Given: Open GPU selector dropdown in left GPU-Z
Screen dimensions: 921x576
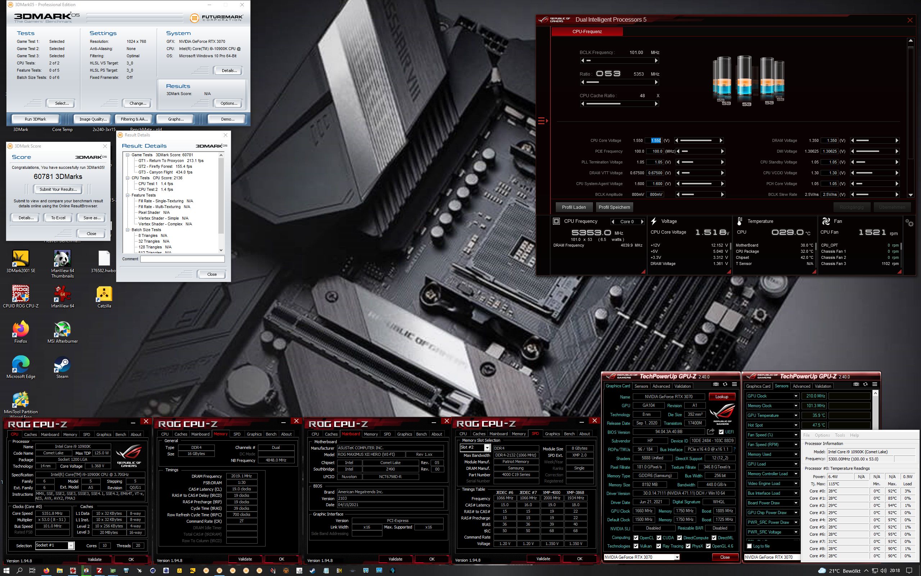Looking at the screenshot, I should [677, 557].
